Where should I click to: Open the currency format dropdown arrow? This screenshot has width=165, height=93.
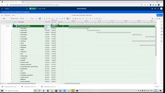tap(88, 19)
